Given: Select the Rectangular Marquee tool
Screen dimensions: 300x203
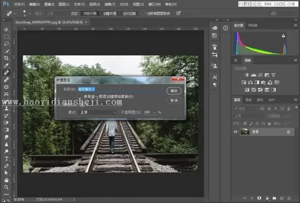Looking at the screenshot, I should [x=6, y=37].
